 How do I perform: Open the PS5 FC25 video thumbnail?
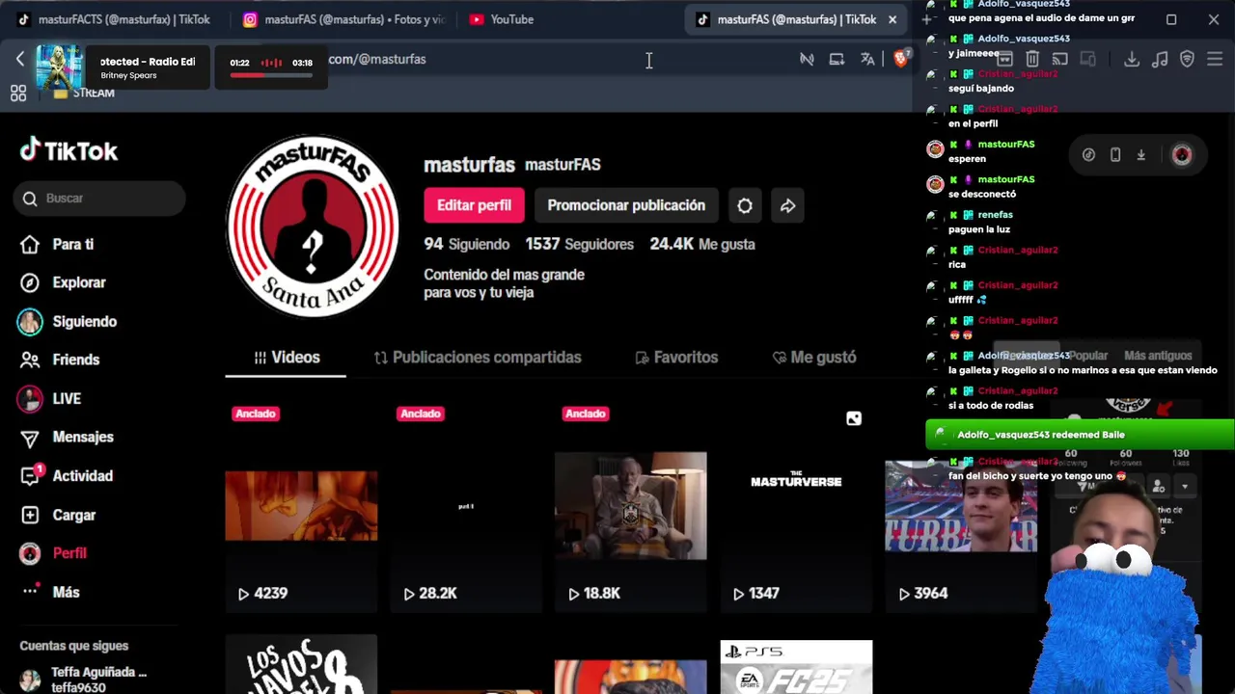click(x=796, y=665)
